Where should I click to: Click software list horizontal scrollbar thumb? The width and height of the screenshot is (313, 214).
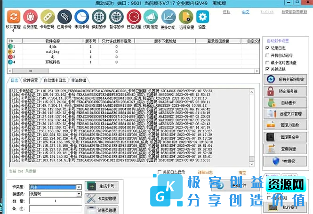pos(31,71)
